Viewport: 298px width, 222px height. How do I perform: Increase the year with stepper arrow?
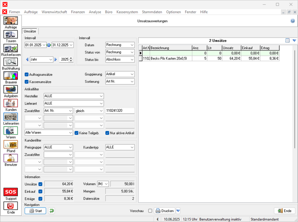coord(72,58)
